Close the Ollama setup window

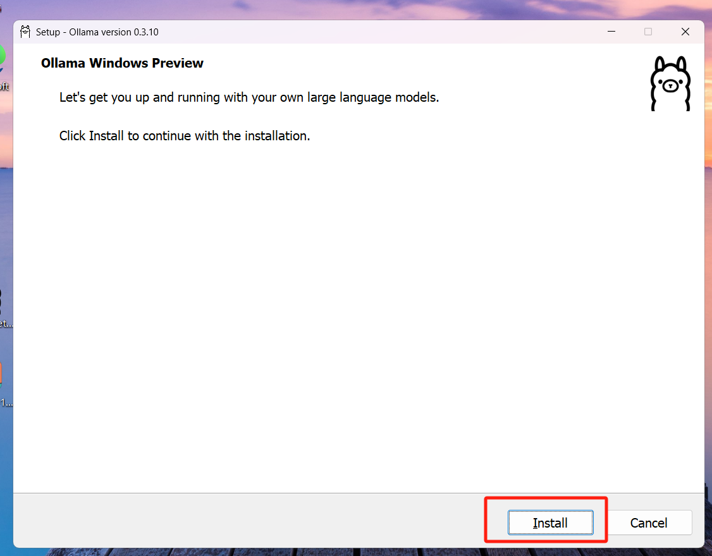[685, 32]
